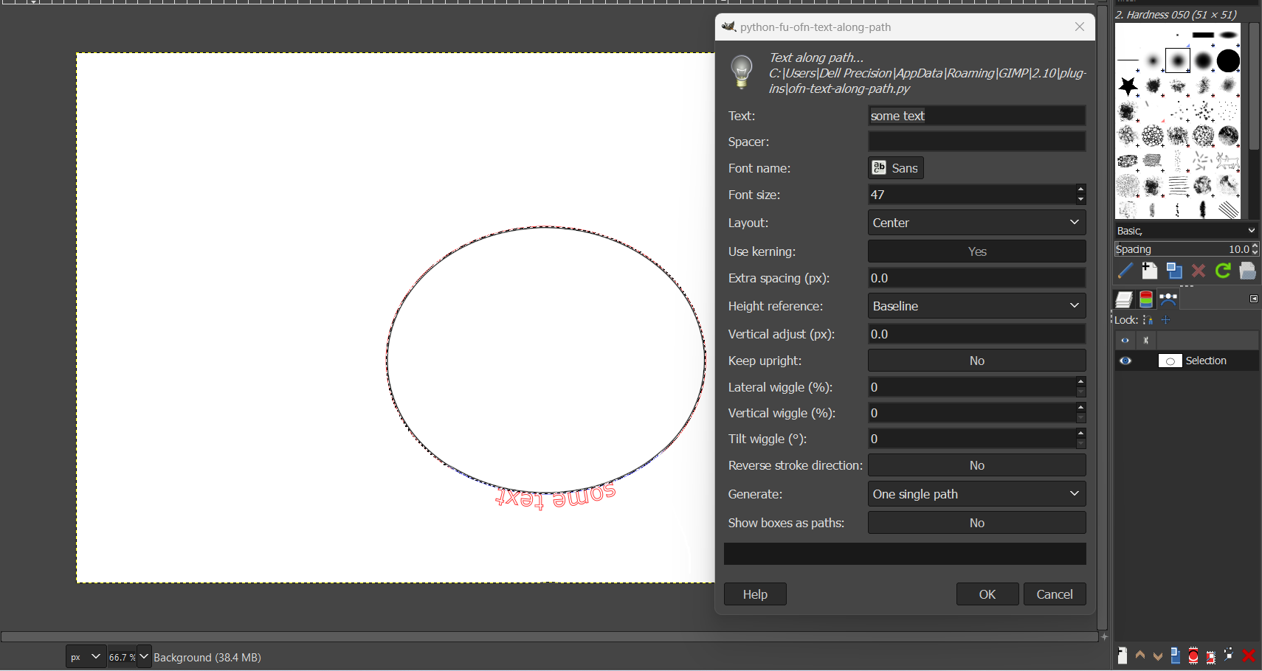Viewport: 1262px width, 671px height.
Task: Increase brush Spacing with up arrow
Action: (x=1255, y=246)
